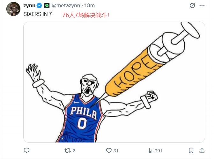Screen dimensions: 214x159
Task: Like the tweet with the heart icon
Action: tap(109, 150)
